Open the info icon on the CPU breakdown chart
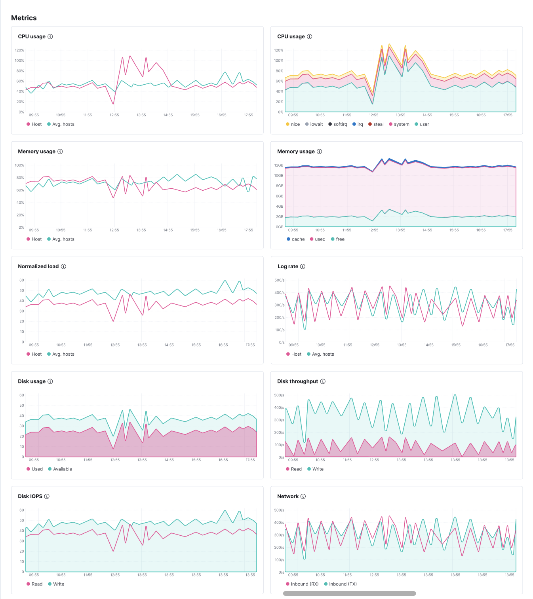This screenshot has height=599, width=533. pyautogui.click(x=310, y=36)
